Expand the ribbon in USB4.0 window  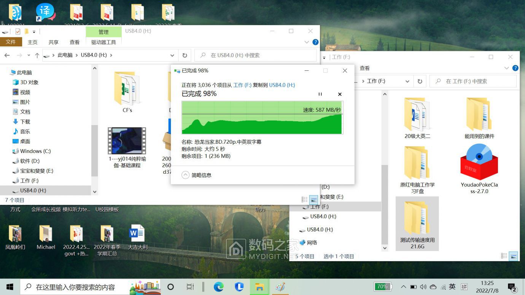click(307, 42)
